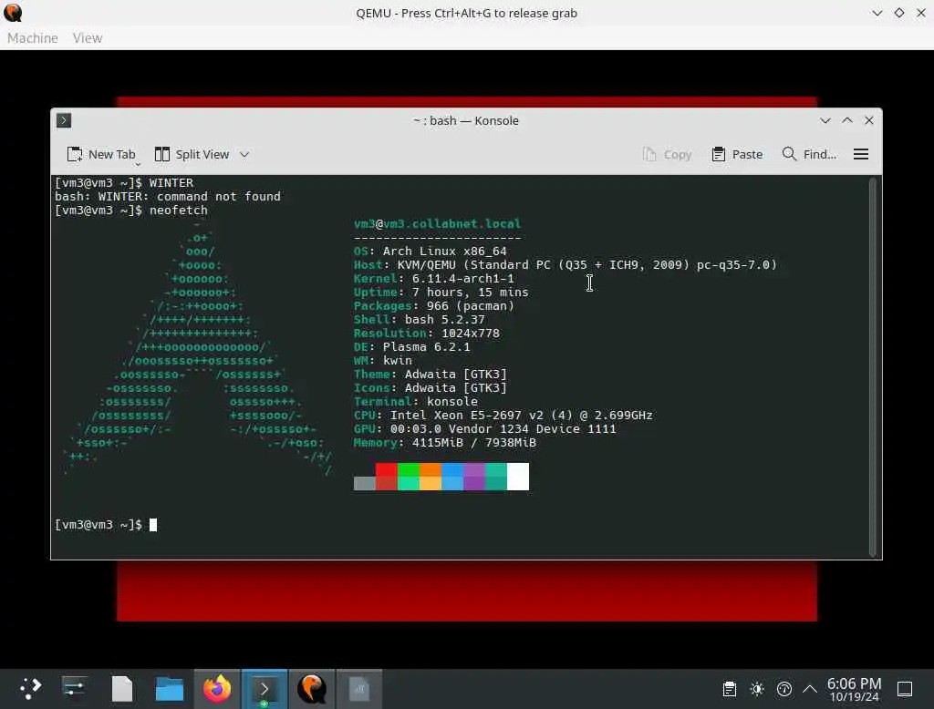
Task: Close the Konsole window
Action: pos(869,120)
